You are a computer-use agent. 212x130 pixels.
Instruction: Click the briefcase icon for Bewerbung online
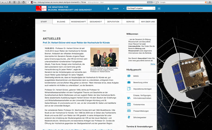pyautogui.click(x=129, y=82)
